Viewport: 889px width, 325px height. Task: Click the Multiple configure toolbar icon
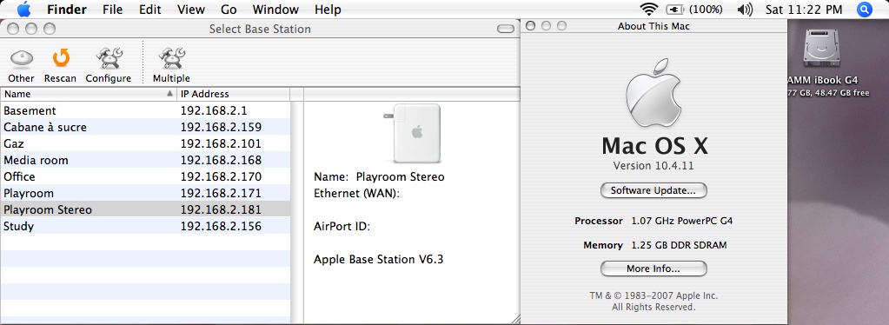[171, 64]
